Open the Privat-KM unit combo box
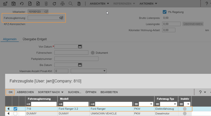Screen dimensions: 211x116 click(89, 71)
